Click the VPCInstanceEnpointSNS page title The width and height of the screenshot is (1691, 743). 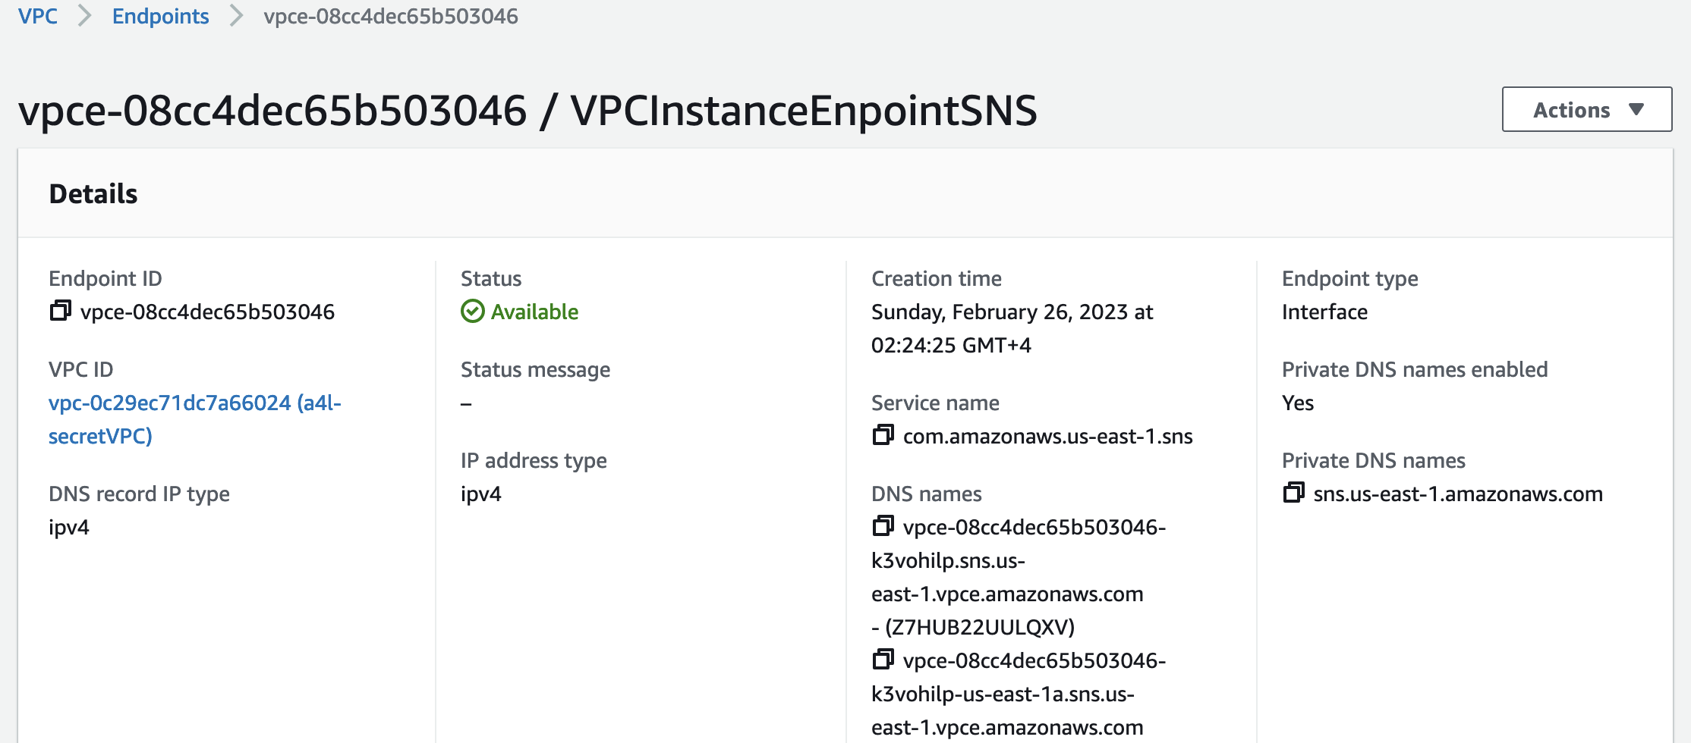pyautogui.click(x=804, y=111)
